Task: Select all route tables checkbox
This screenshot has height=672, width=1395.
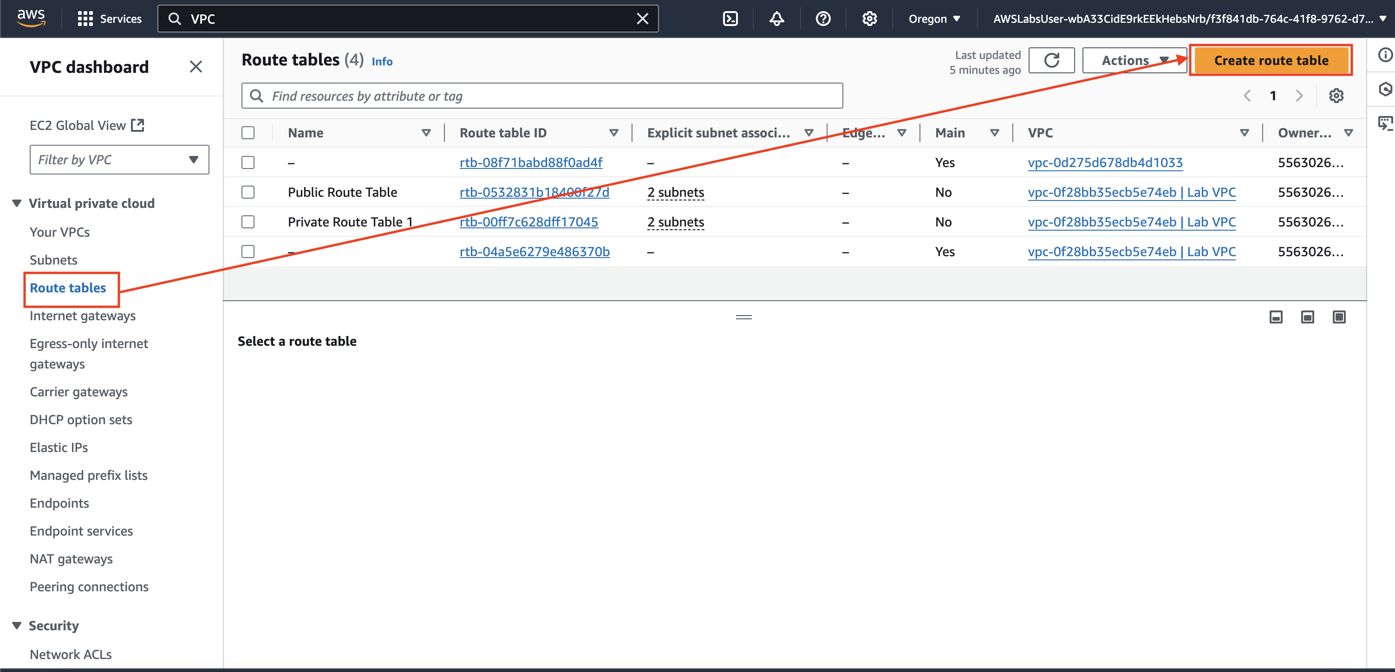Action: [x=248, y=133]
